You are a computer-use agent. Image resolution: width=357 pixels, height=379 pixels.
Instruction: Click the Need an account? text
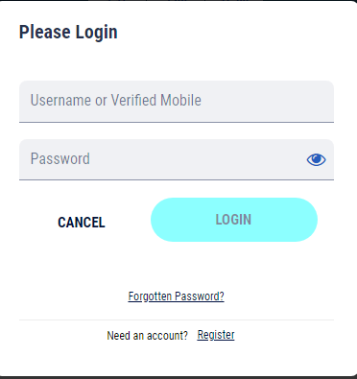[147, 336]
